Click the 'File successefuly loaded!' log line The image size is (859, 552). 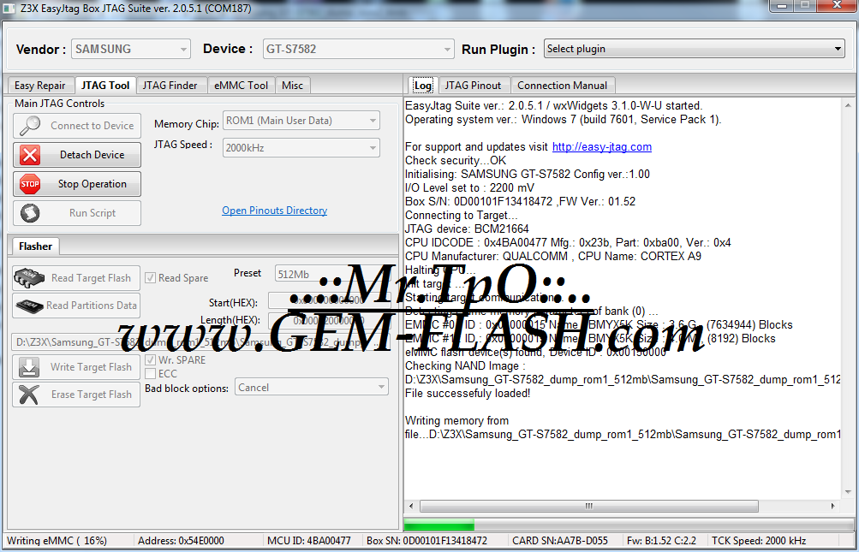coord(468,393)
